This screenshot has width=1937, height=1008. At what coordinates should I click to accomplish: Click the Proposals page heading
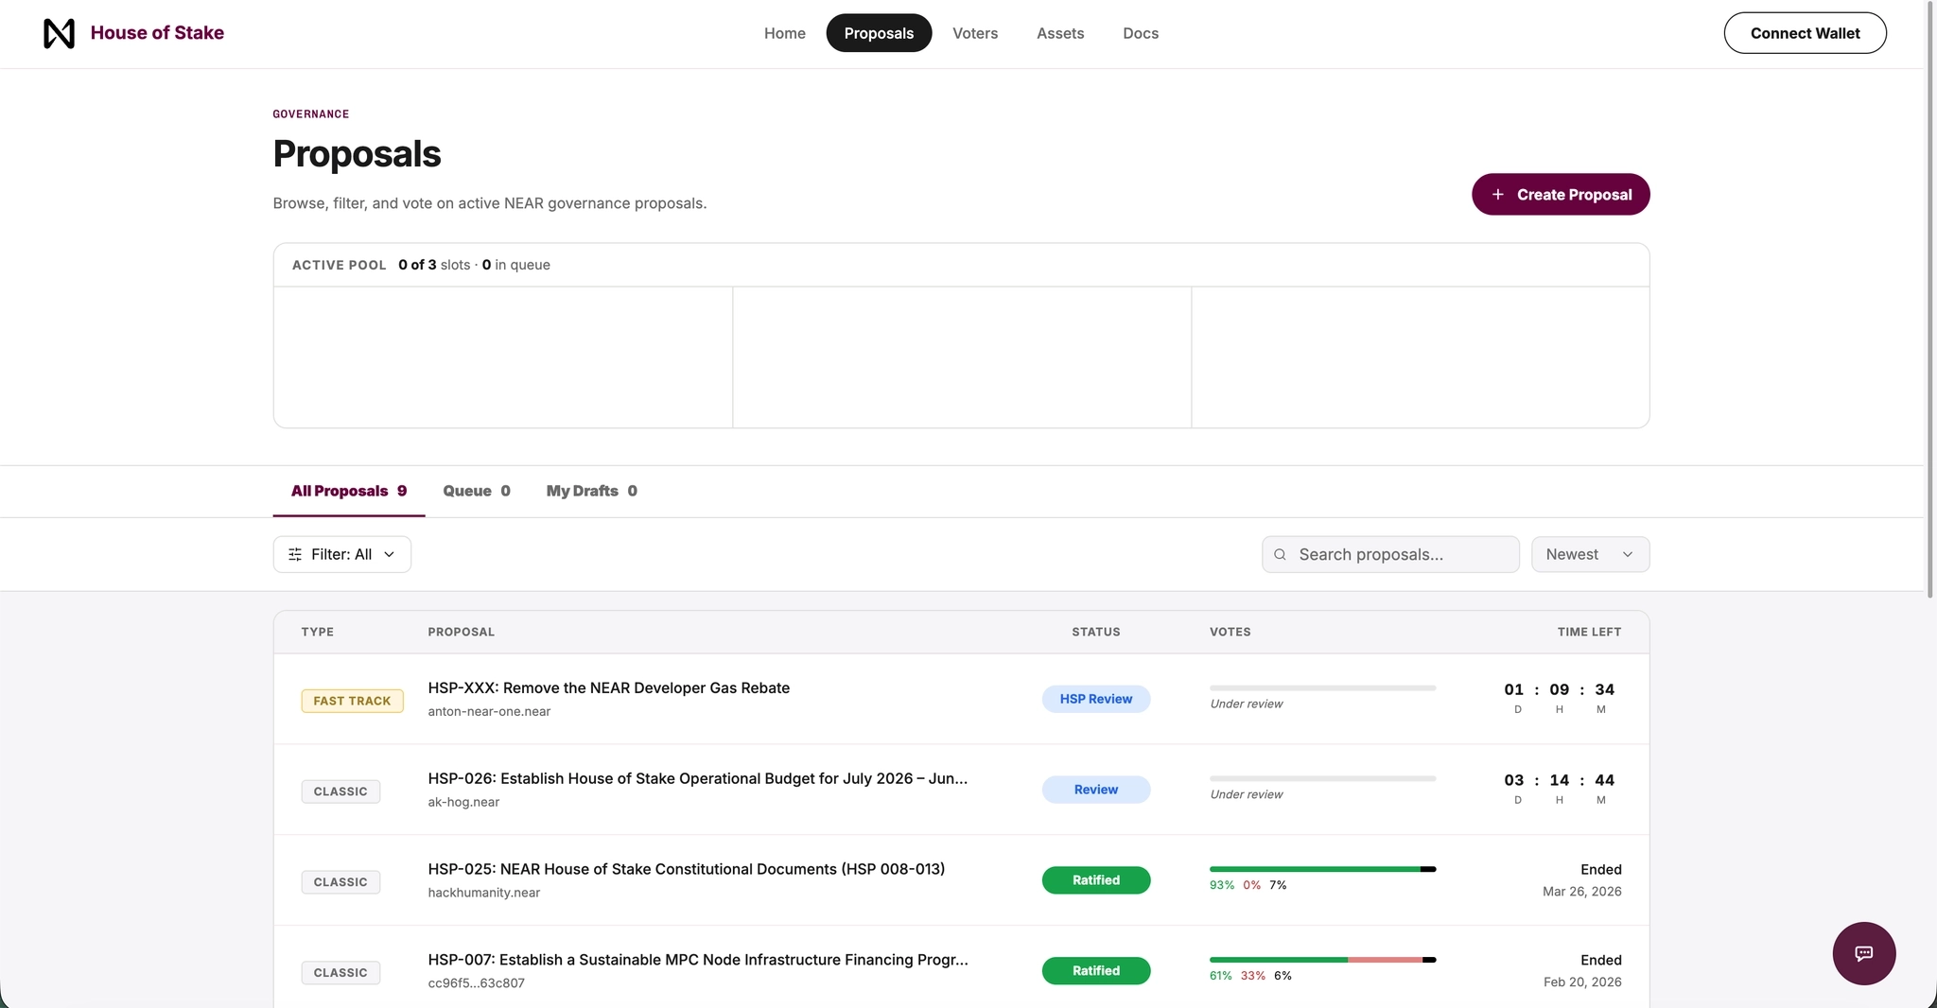point(357,154)
